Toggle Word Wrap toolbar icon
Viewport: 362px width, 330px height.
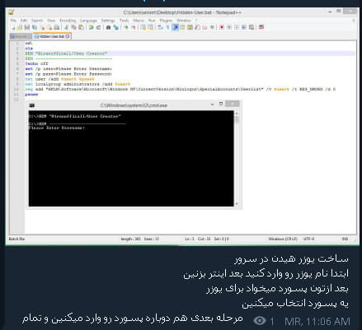tap(161, 27)
